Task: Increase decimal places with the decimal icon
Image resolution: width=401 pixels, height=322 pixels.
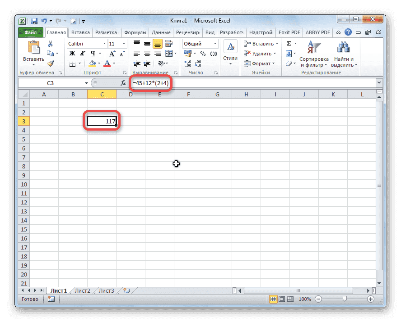Action: tap(187, 63)
